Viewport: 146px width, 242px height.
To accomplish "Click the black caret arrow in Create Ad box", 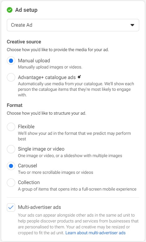I will pyautogui.click(x=132, y=25).
